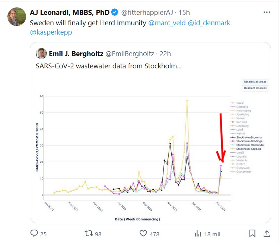This screenshot has height=243, width=280.
Task: Toggle Stockholm-Henriksdal legend entry
Action: click(249, 145)
